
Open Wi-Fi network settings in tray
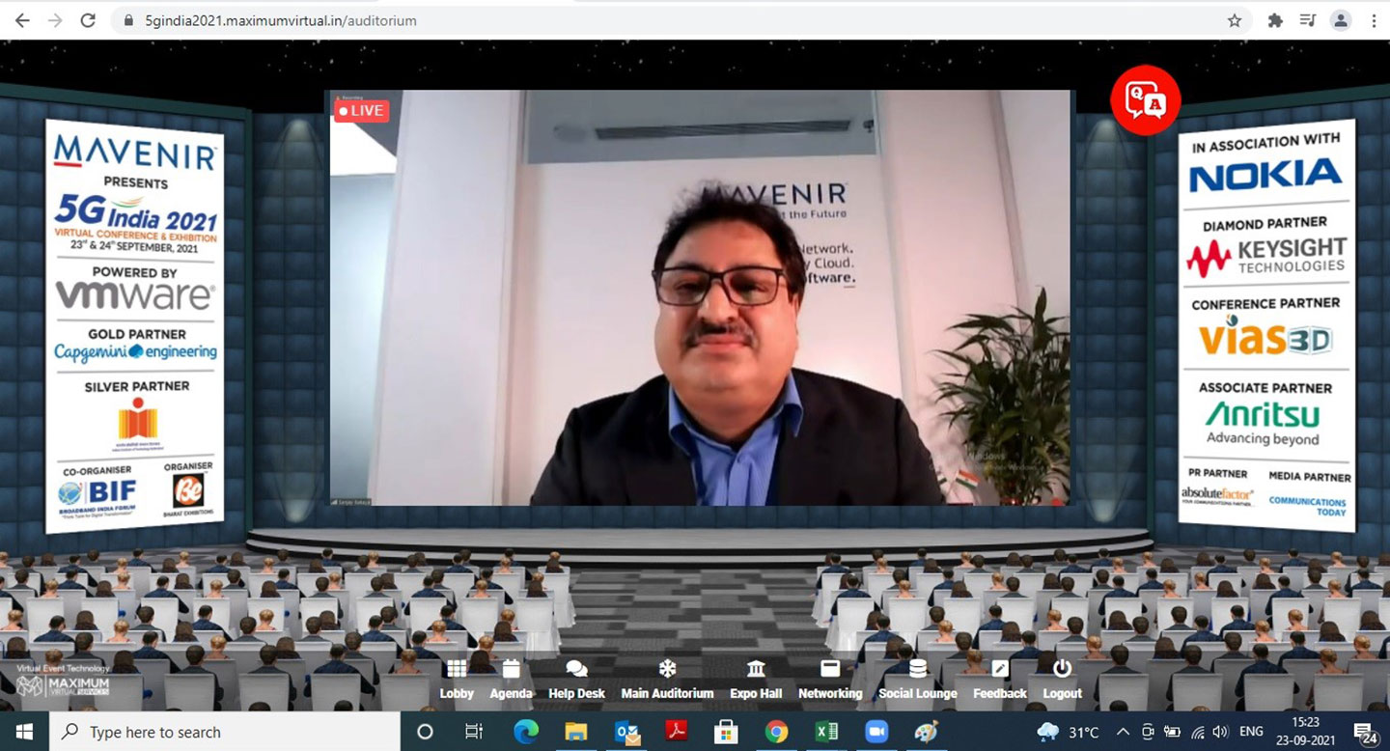pyautogui.click(x=1197, y=732)
